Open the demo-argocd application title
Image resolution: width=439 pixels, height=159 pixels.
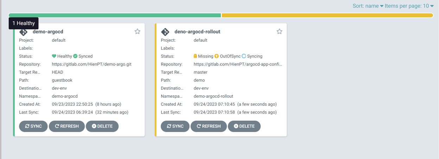[x=48, y=32]
